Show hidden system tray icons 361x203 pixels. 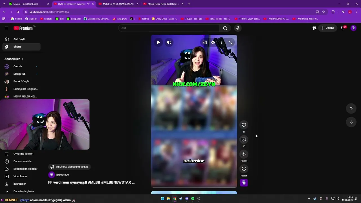tap(309, 198)
